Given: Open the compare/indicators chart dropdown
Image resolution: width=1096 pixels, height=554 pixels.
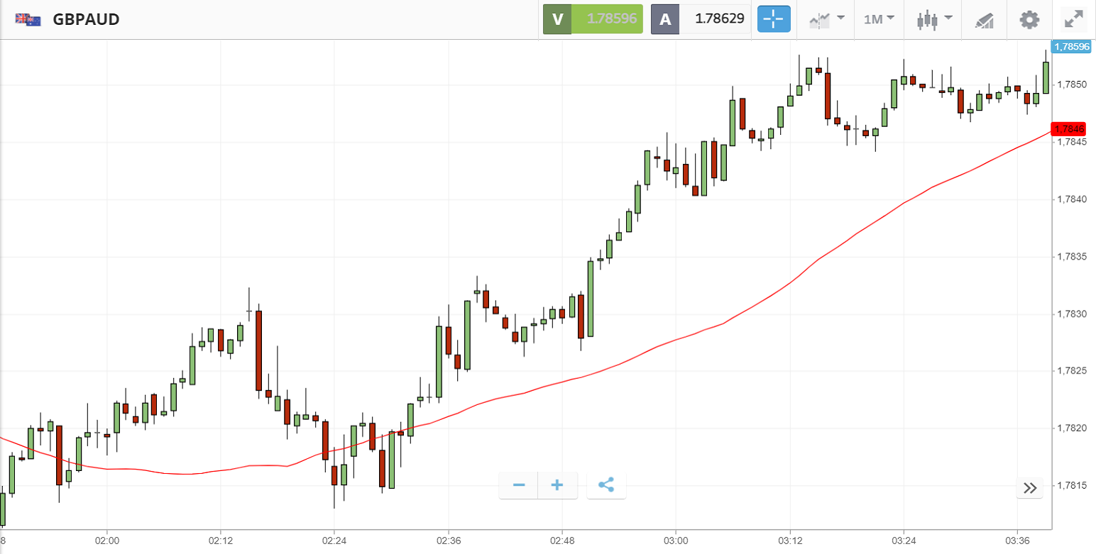Looking at the screenshot, I should pyautogui.click(x=827, y=19).
